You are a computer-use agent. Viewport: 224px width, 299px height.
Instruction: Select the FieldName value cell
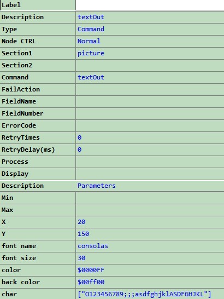pos(150,101)
